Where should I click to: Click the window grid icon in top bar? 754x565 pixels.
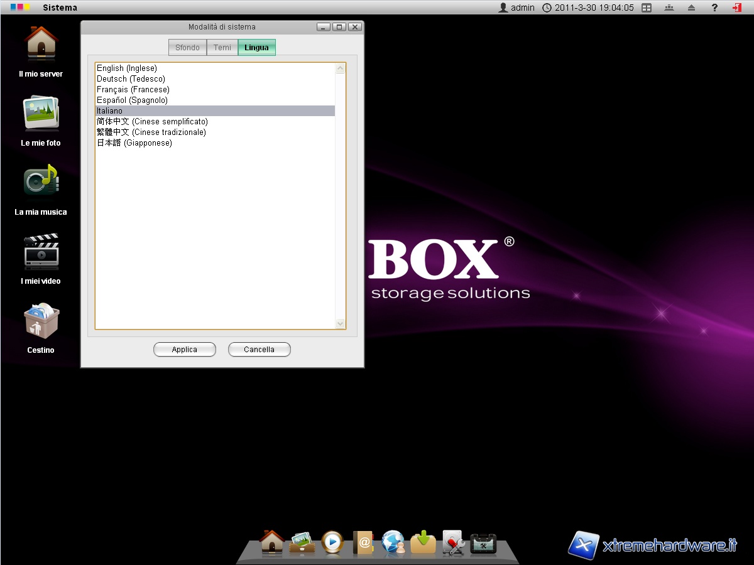pos(647,8)
